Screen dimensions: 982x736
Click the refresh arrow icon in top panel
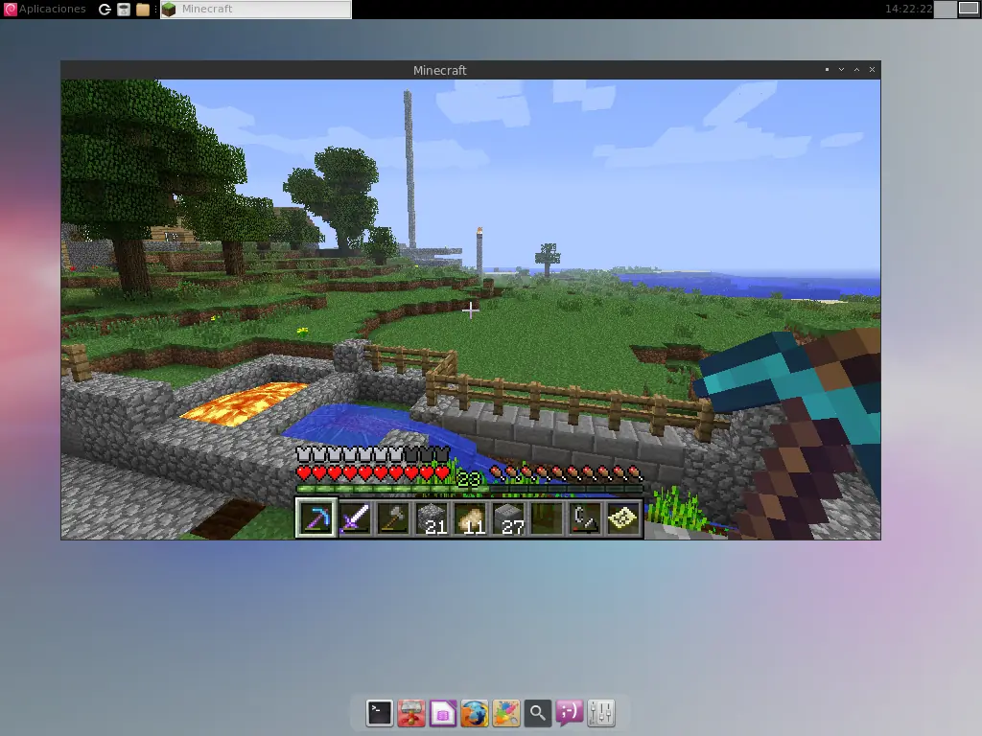pos(105,10)
